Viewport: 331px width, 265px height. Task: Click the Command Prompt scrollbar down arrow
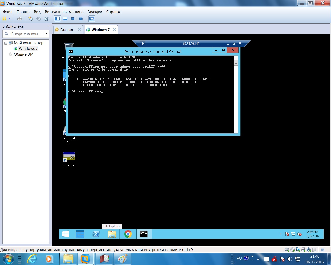236,131
